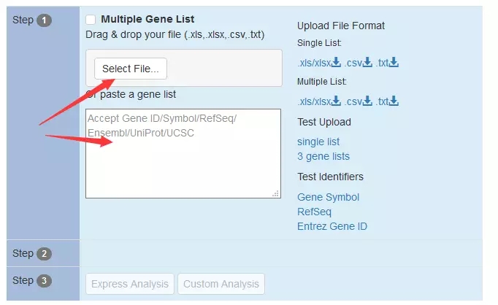Load the 3 gene lists test upload
This screenshot has width=498, height=305.
coord(323,156)
